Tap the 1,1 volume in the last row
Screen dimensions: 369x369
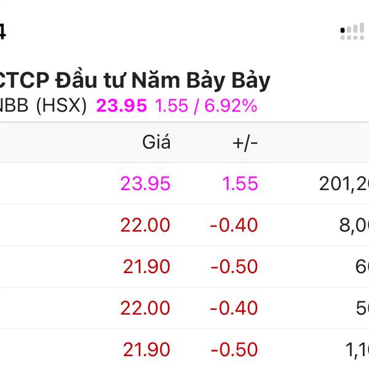coord(357,350)
